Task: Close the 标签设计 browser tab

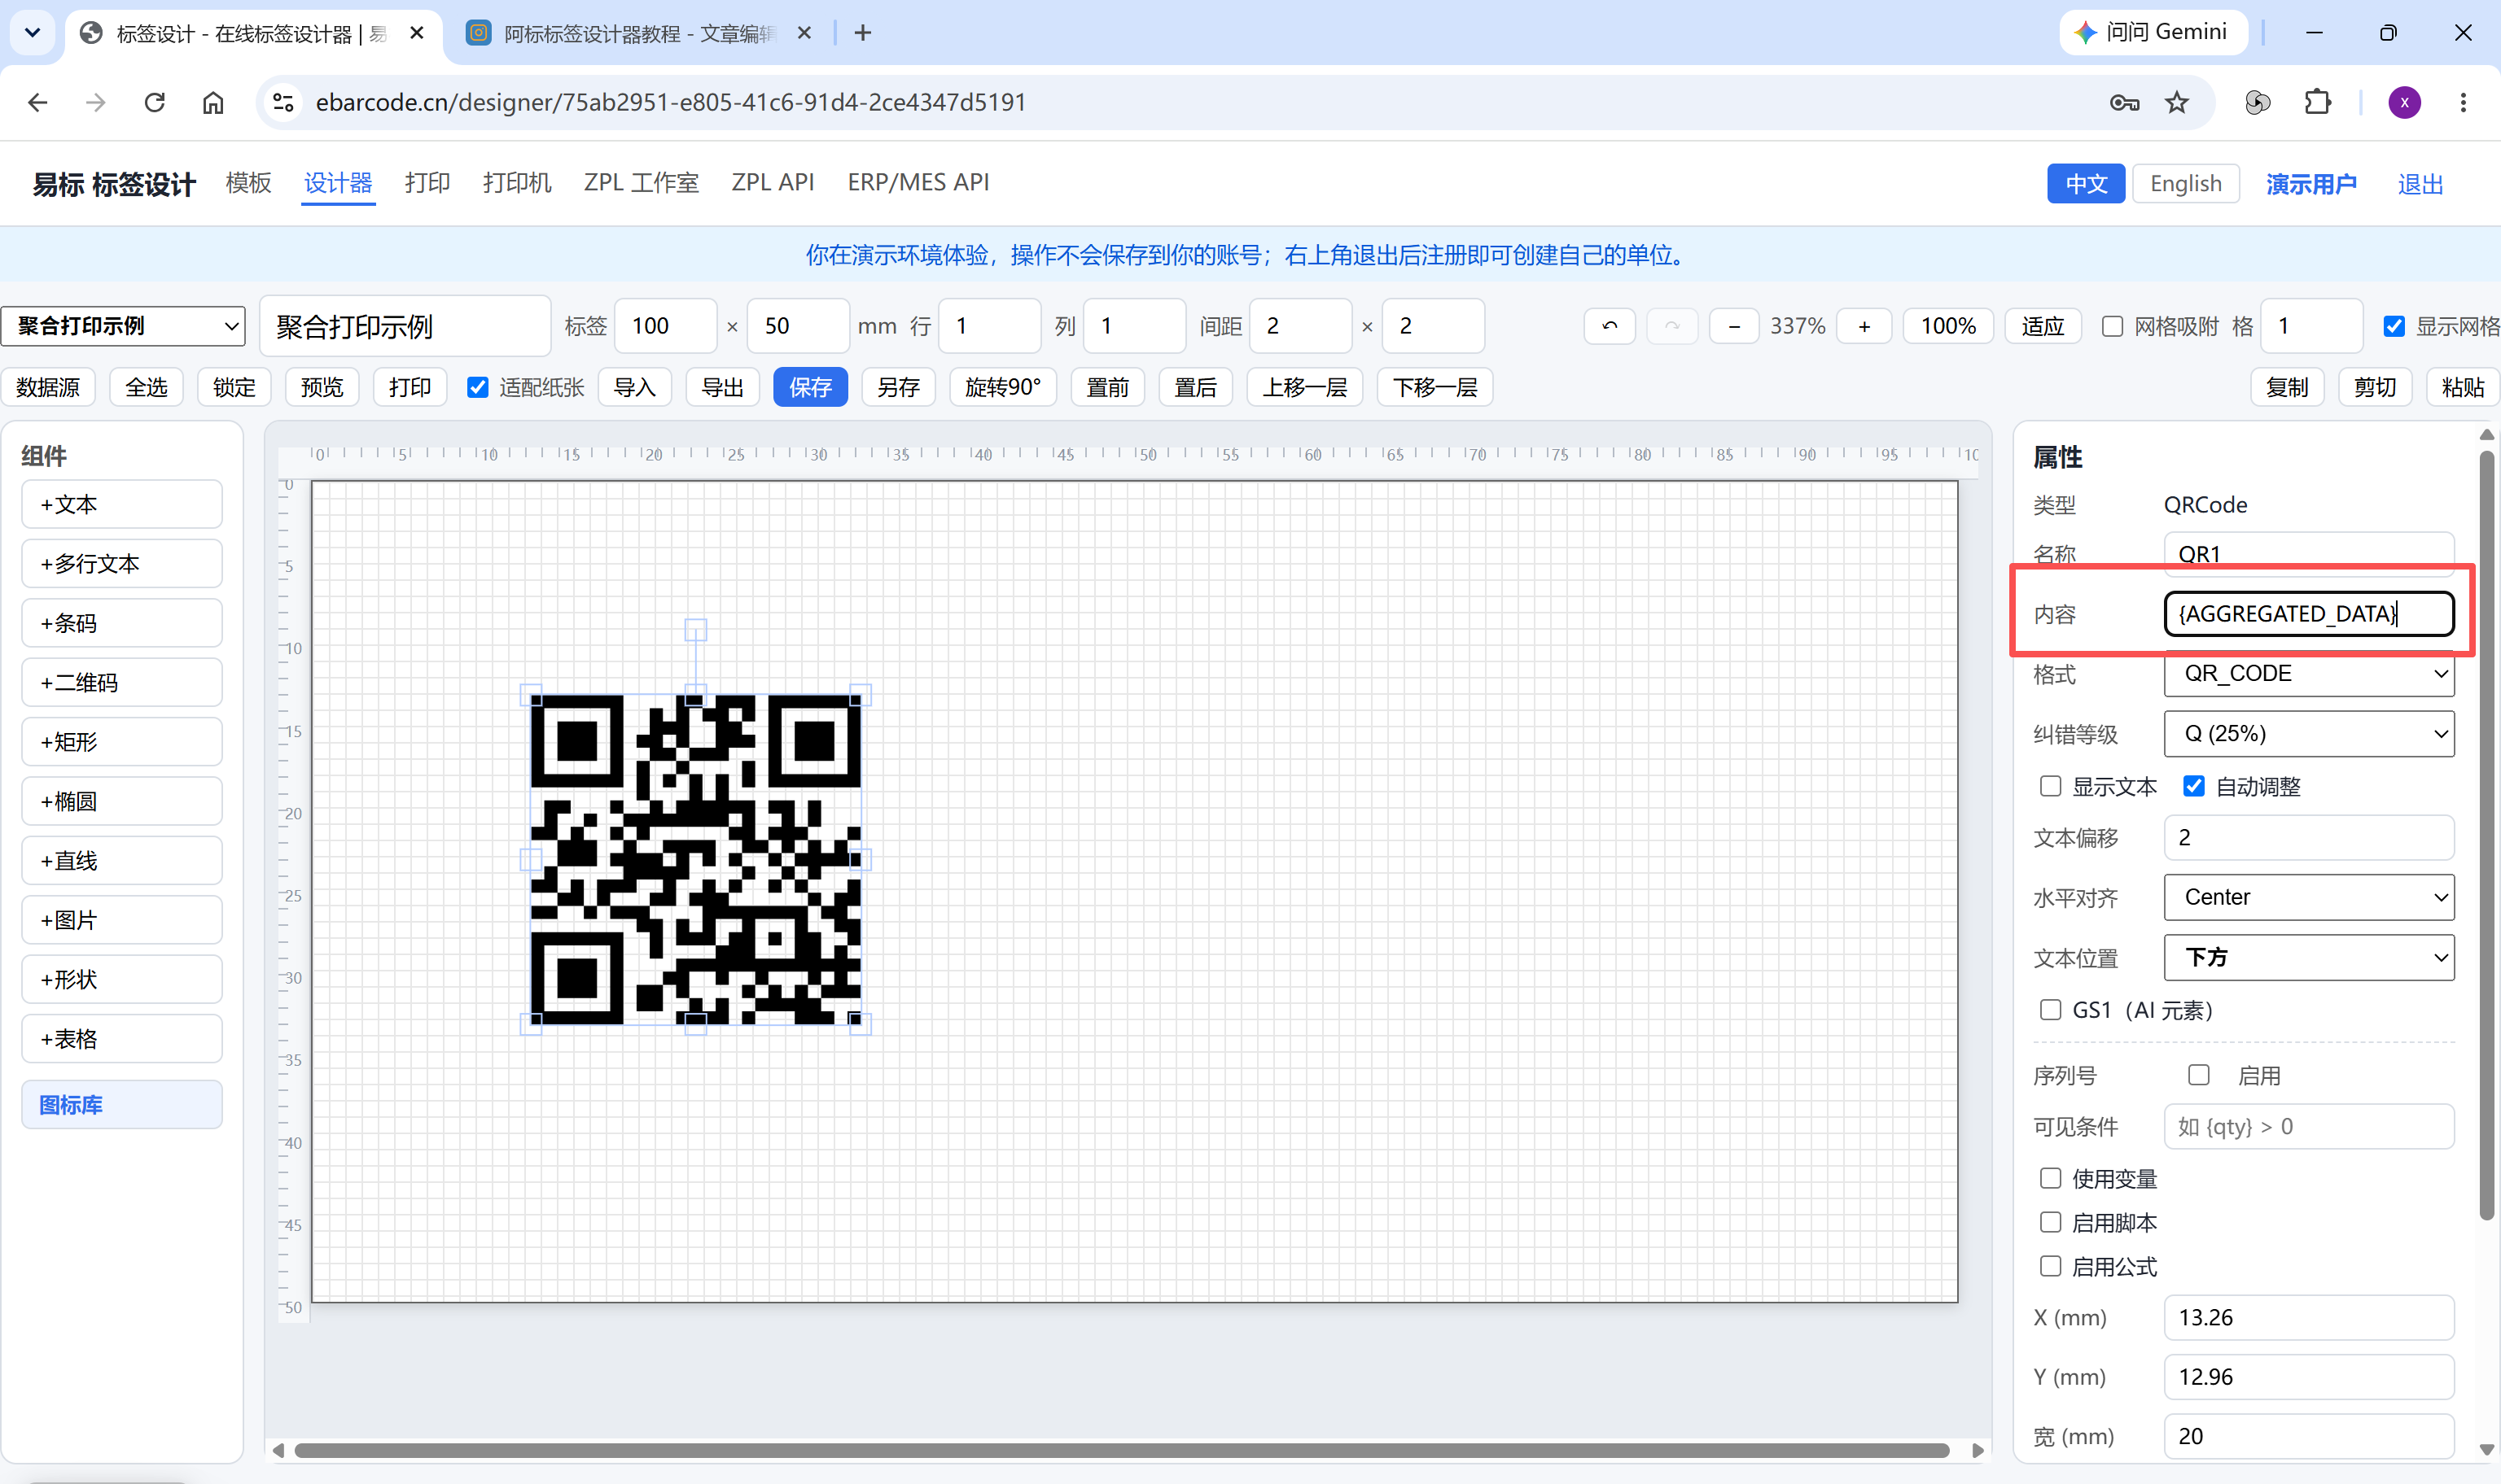Action: pos(417,33)
